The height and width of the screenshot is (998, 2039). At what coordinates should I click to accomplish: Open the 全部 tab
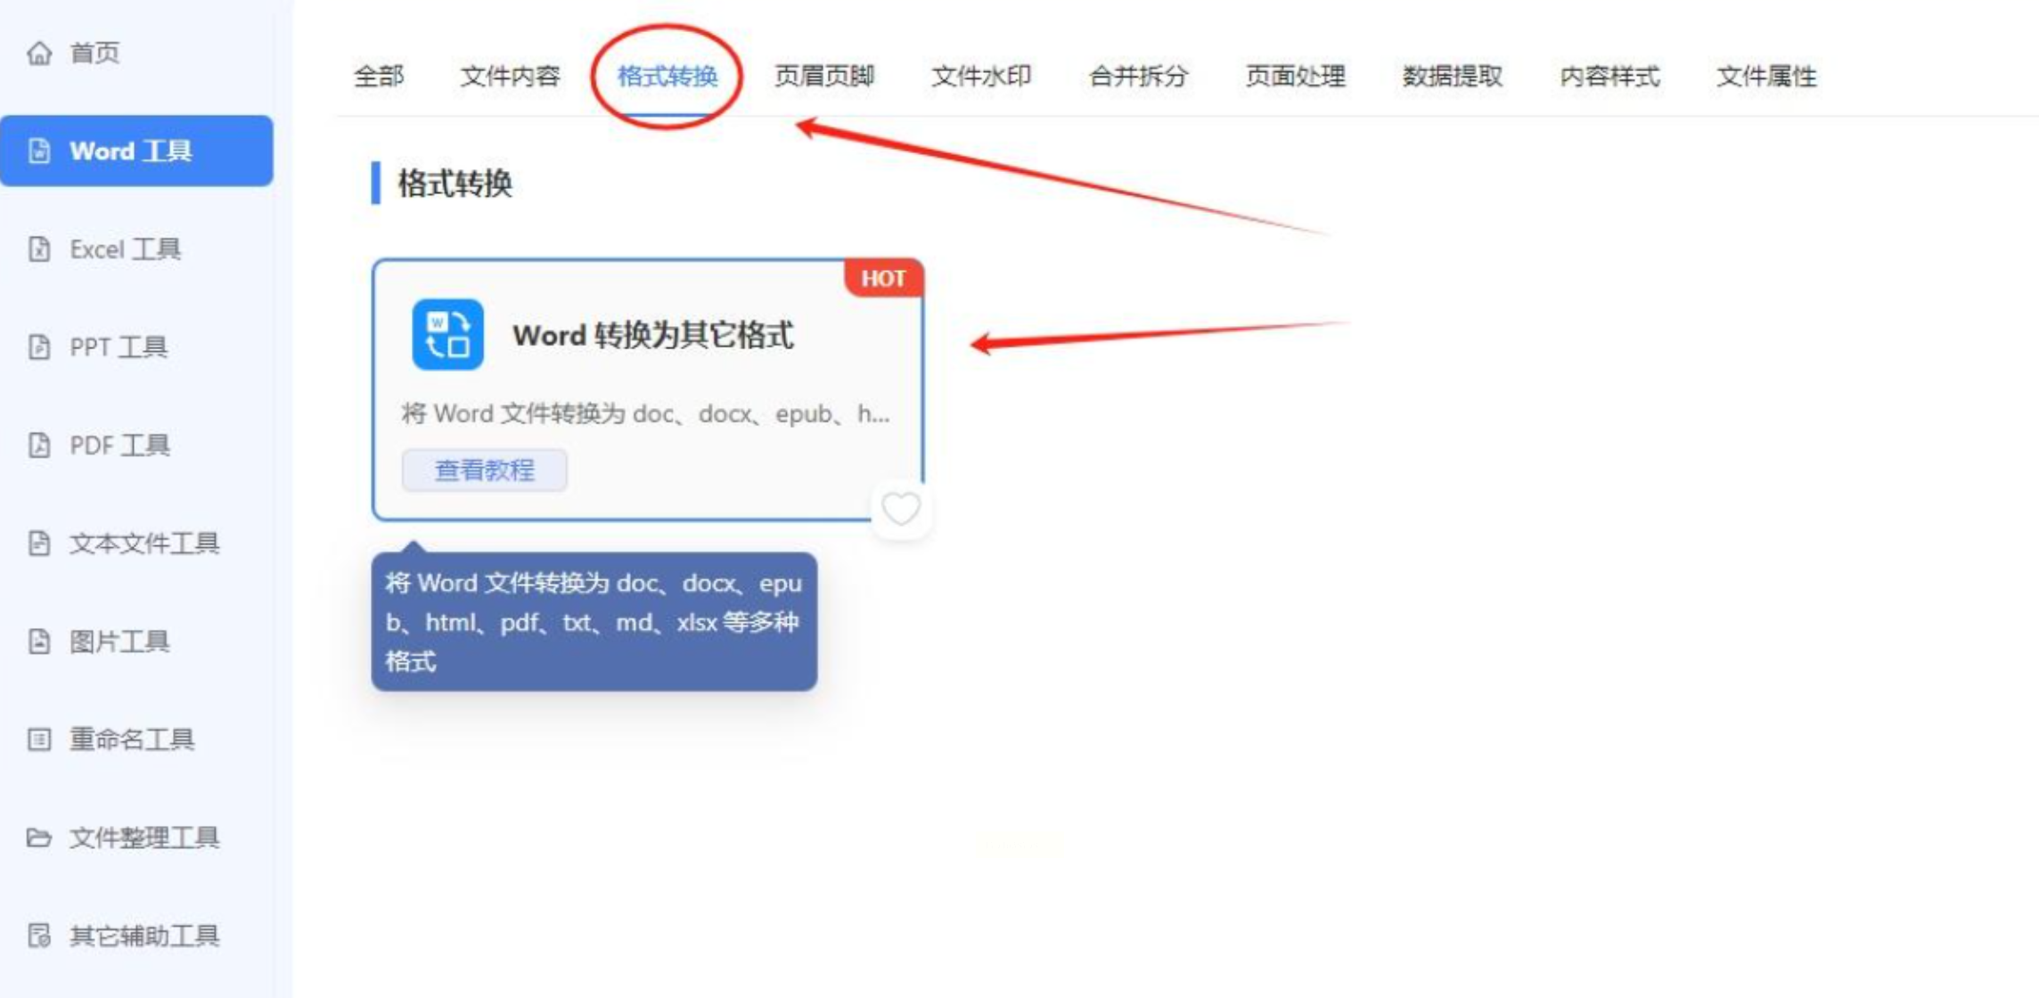[x=379, y=77]
